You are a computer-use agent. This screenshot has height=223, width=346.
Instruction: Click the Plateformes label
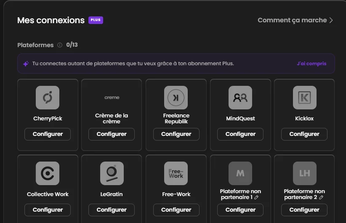point(35,45)
